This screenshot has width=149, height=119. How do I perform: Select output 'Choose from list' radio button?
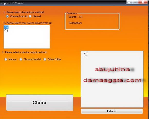click(x=21, y=59)
